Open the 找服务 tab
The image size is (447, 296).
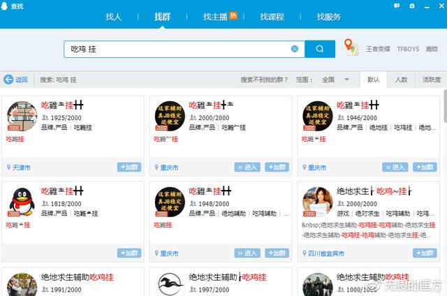click(x=328, y=17)
